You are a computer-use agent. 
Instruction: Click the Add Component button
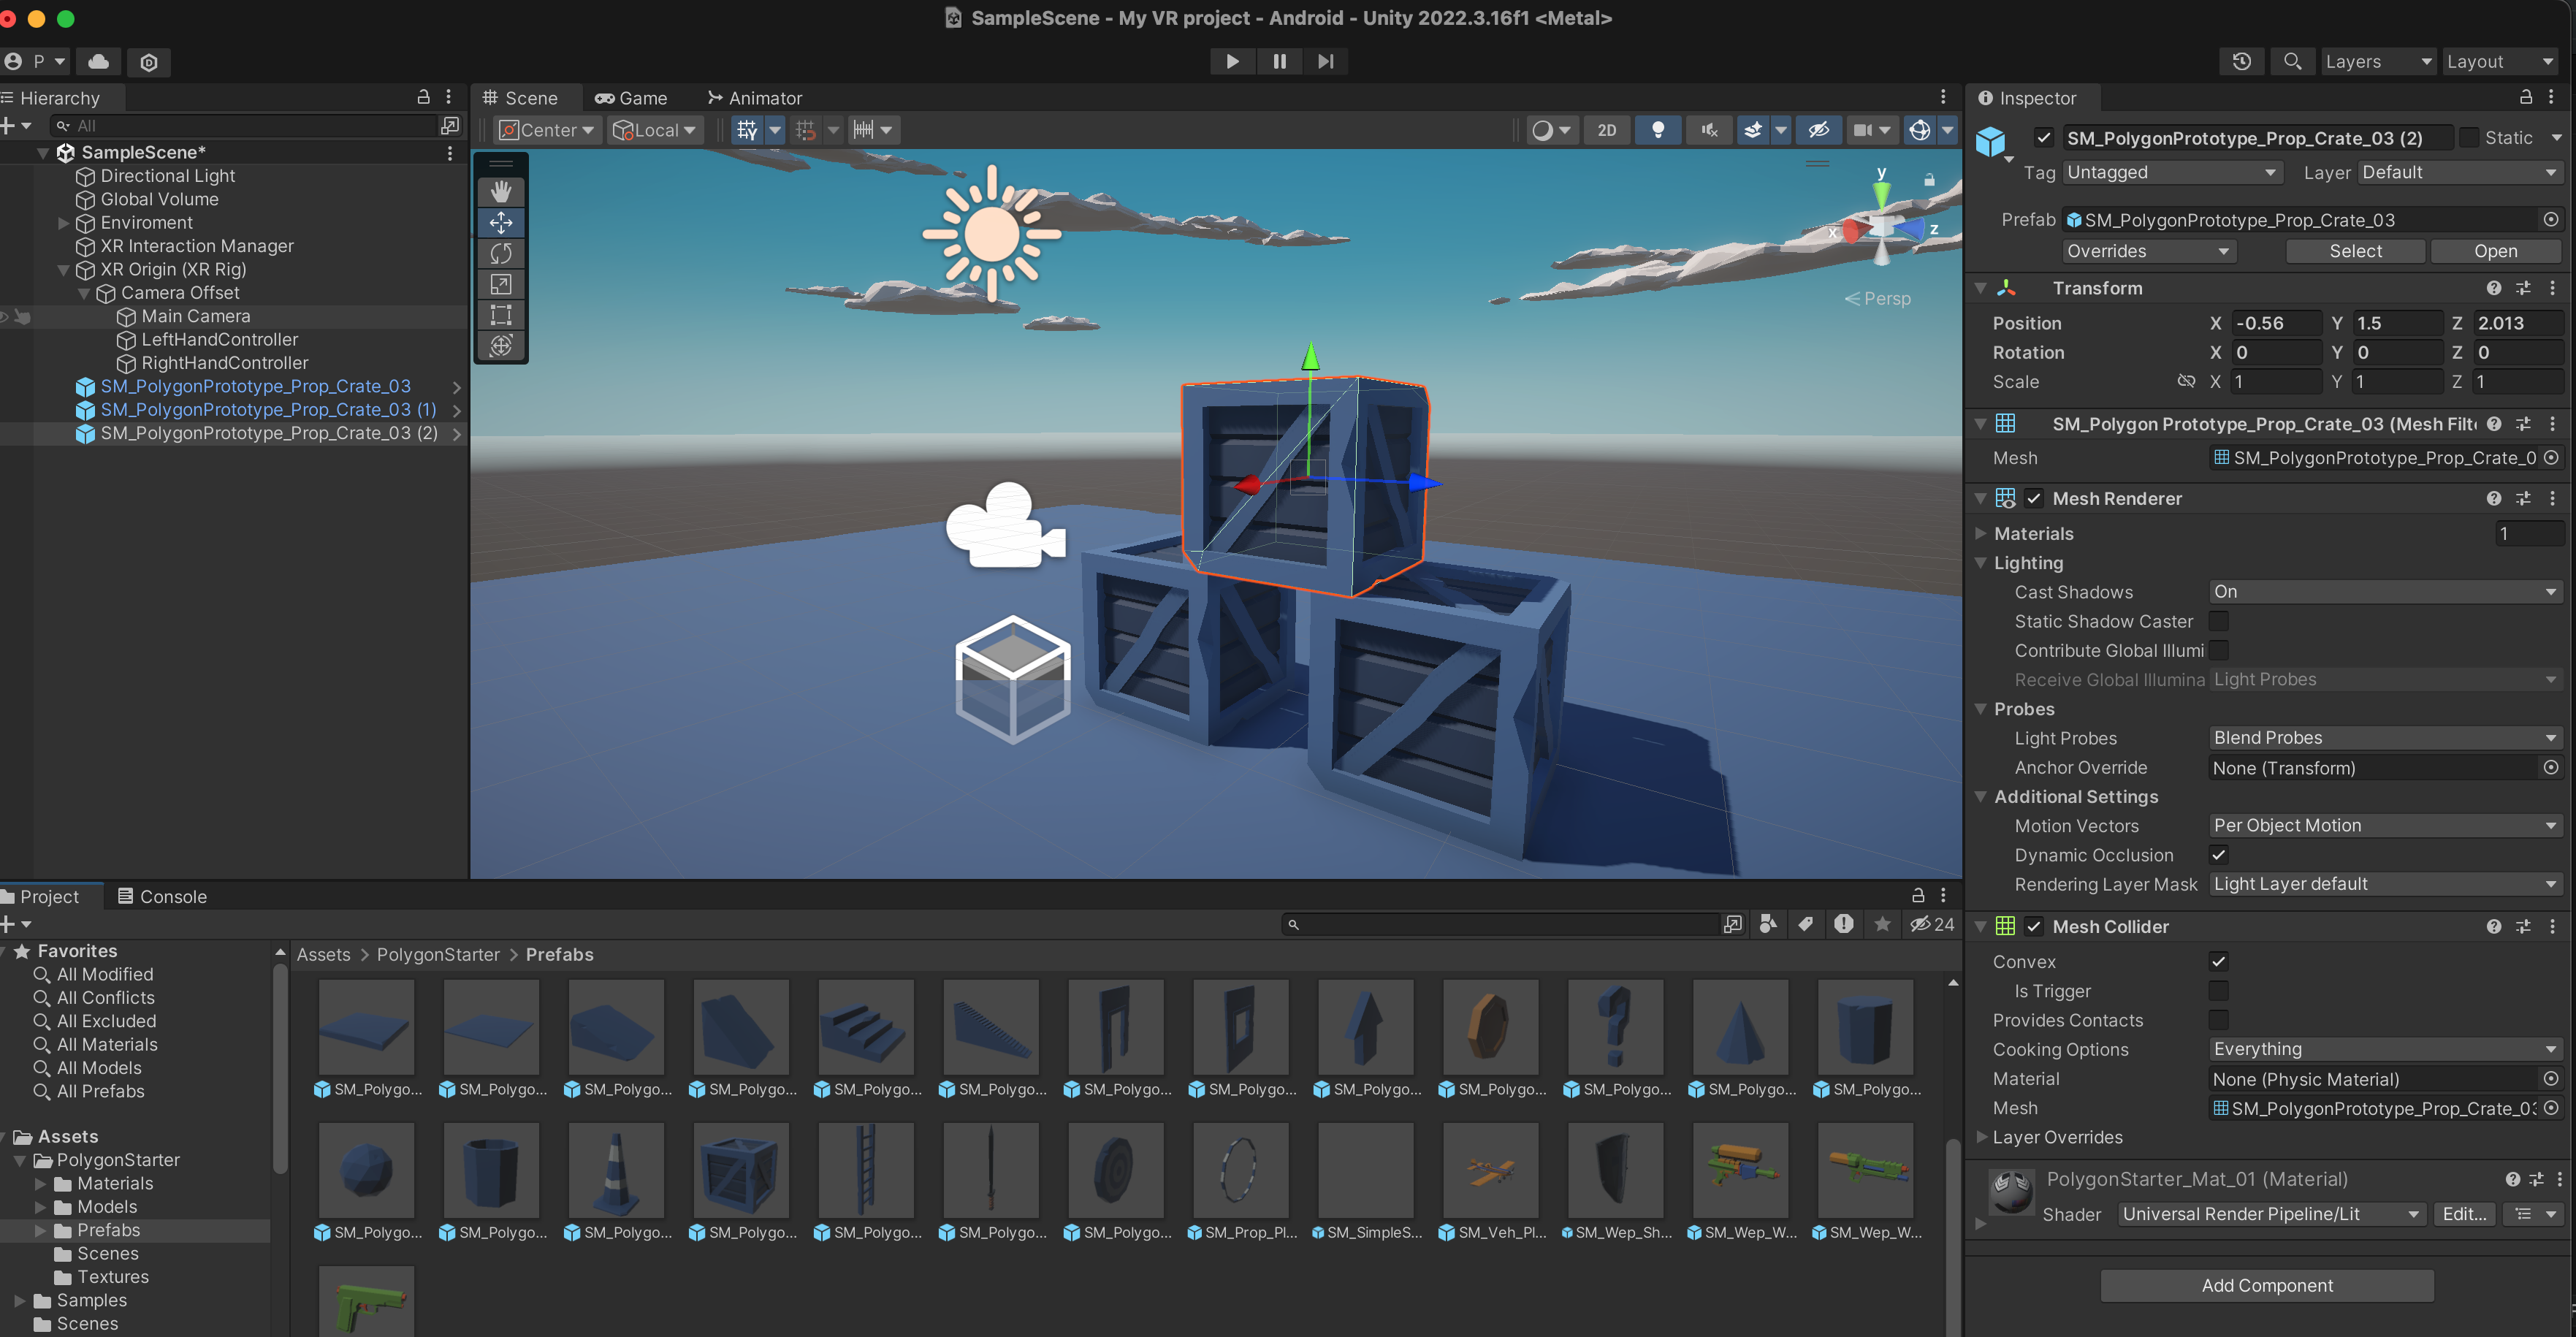(x=2266, y=1285)
